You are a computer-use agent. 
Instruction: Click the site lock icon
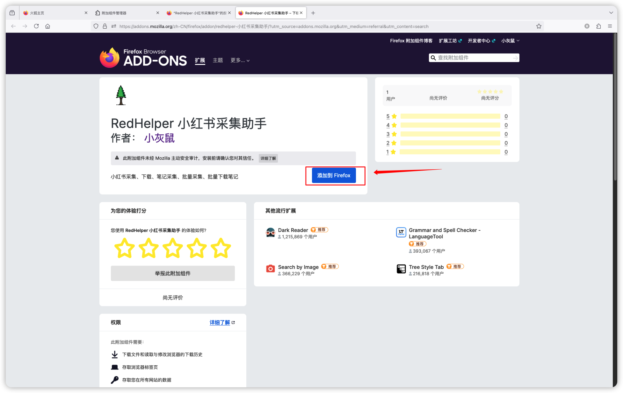(105, 26)
